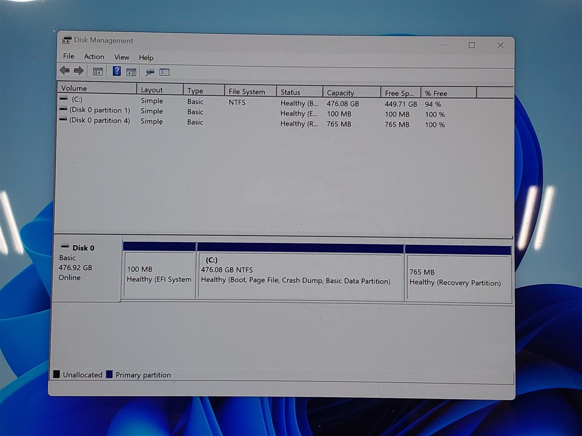Viewport: 582px width, 436px height.
Task: Open Help using the blue question mark icon
Action: [x=116, y=71]
